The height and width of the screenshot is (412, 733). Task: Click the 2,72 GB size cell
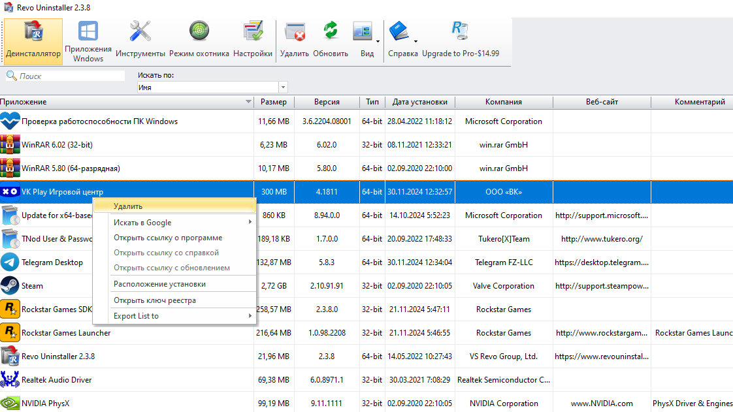274,286
